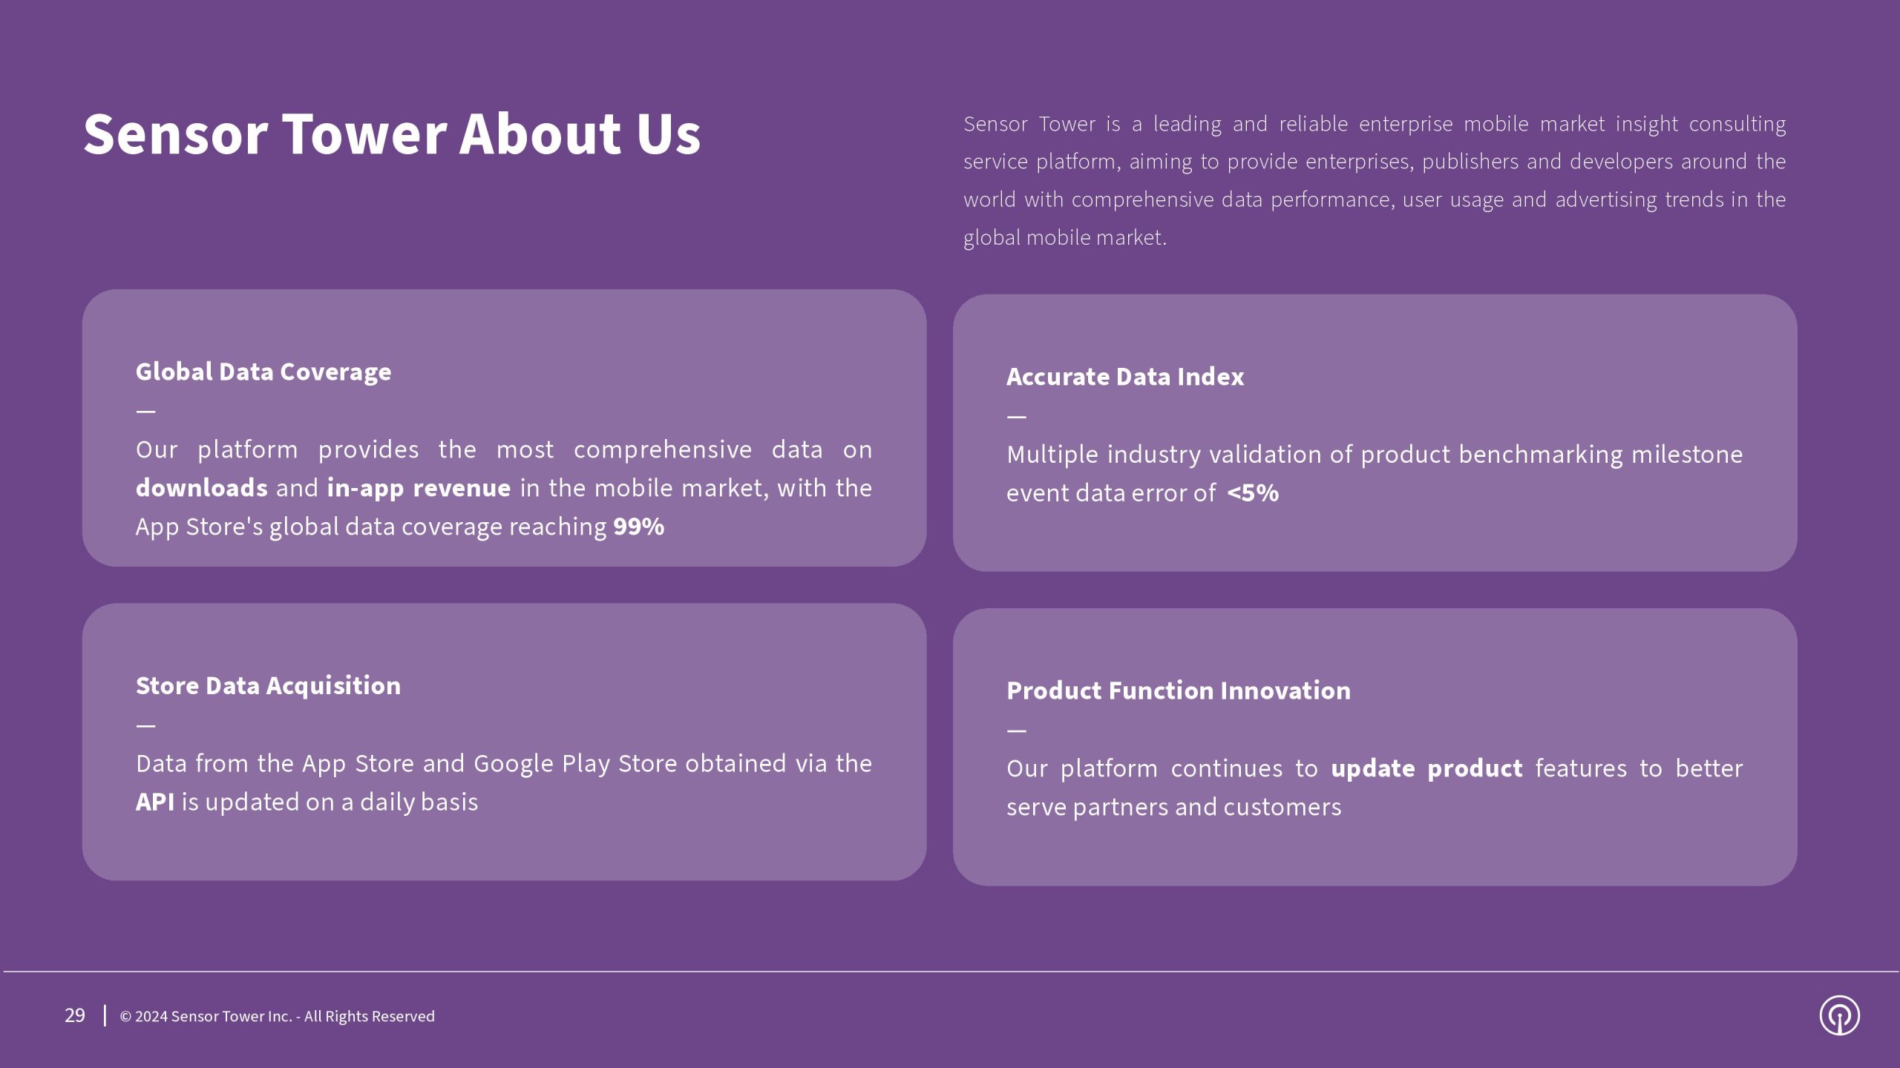The width and height of the screenshot is (1900, 1068).
Task: Click the bold "in-app revenue" text
Action: [419, 488]
